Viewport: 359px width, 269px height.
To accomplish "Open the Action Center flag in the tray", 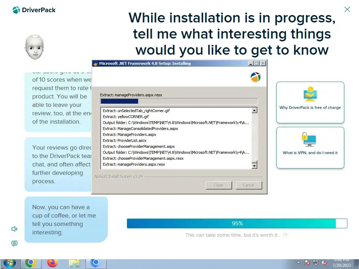I will point(307,263).
